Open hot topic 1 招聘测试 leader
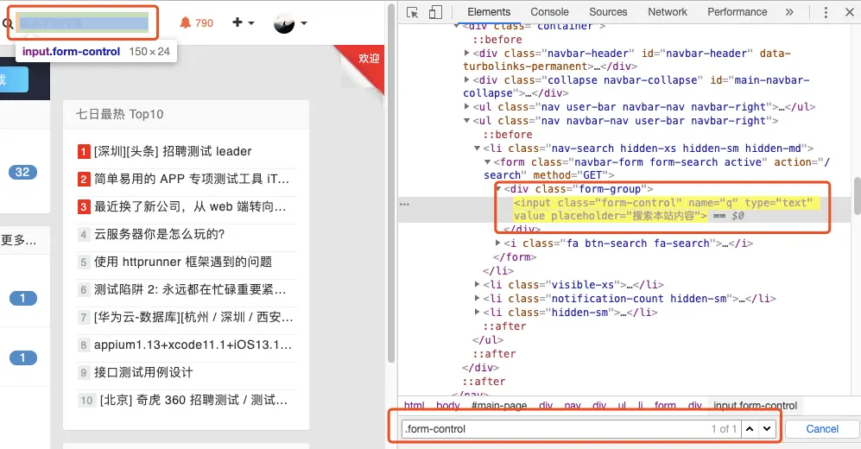861x449 pixels. (173, 151)
